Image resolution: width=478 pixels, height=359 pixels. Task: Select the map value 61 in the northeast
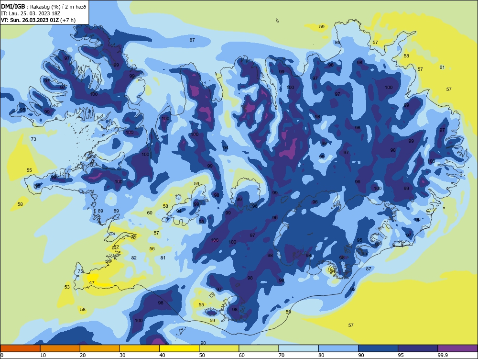point(442,67)
